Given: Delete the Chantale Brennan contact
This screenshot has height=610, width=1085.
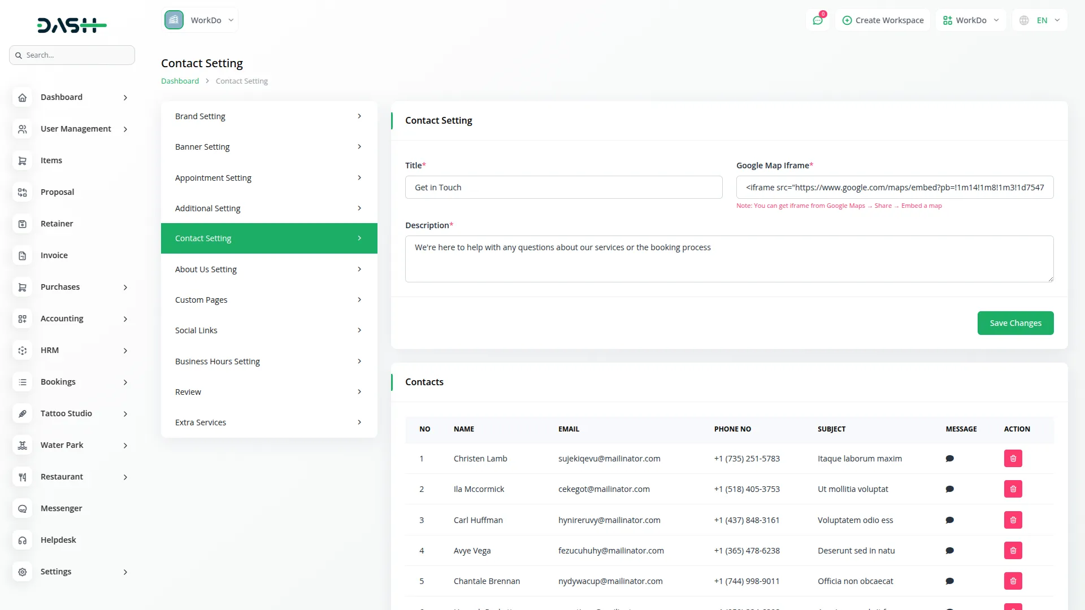Looking at the screenshot, I should click(x=1013, y=581).
